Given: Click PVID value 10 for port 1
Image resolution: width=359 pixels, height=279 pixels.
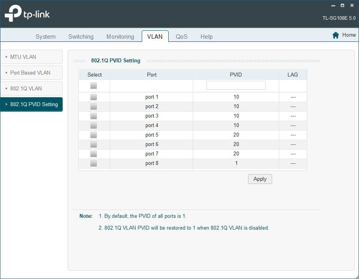Looking at the screenshot, I should (236, 97).
